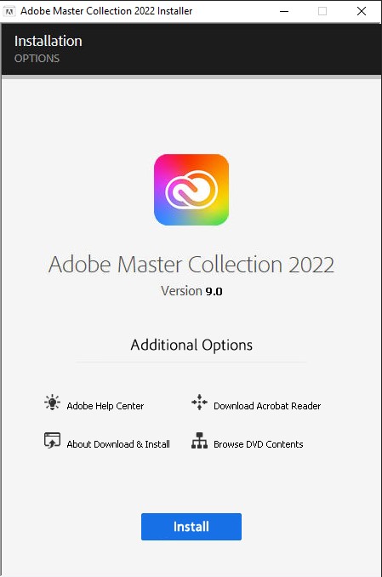Screen dimensions: 382x577
Task: Click the OPTIONS subheading in header
Action: (x=37, y=59)
